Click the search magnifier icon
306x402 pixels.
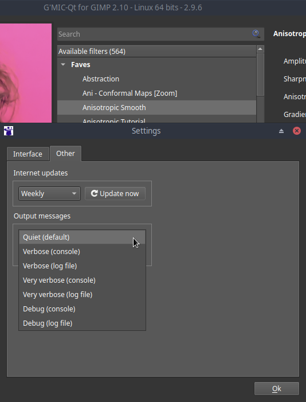coord(256,34)
